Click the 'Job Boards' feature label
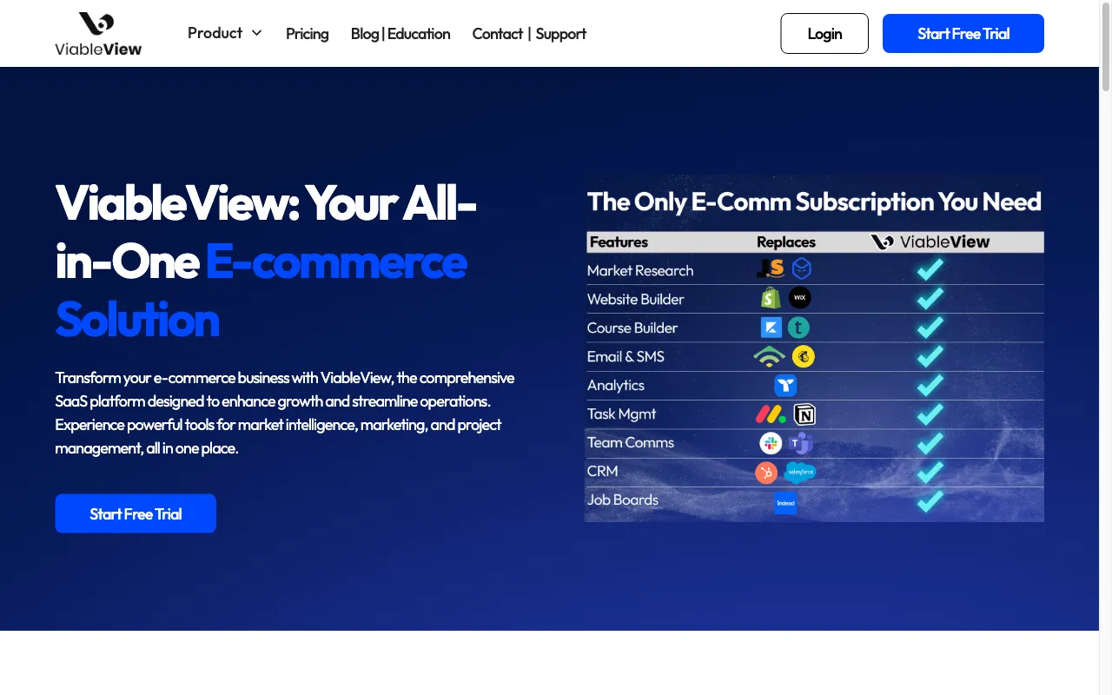The image size is (1112, 695). (623, 500)
